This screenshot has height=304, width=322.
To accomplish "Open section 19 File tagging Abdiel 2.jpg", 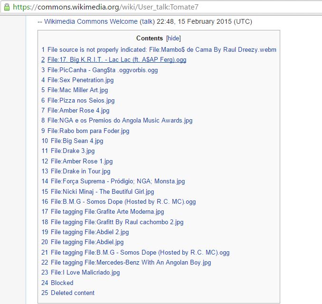I will click(x=85, y=232).
